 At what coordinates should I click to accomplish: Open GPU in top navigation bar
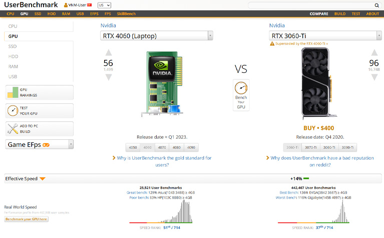click(x=24, y=14)
